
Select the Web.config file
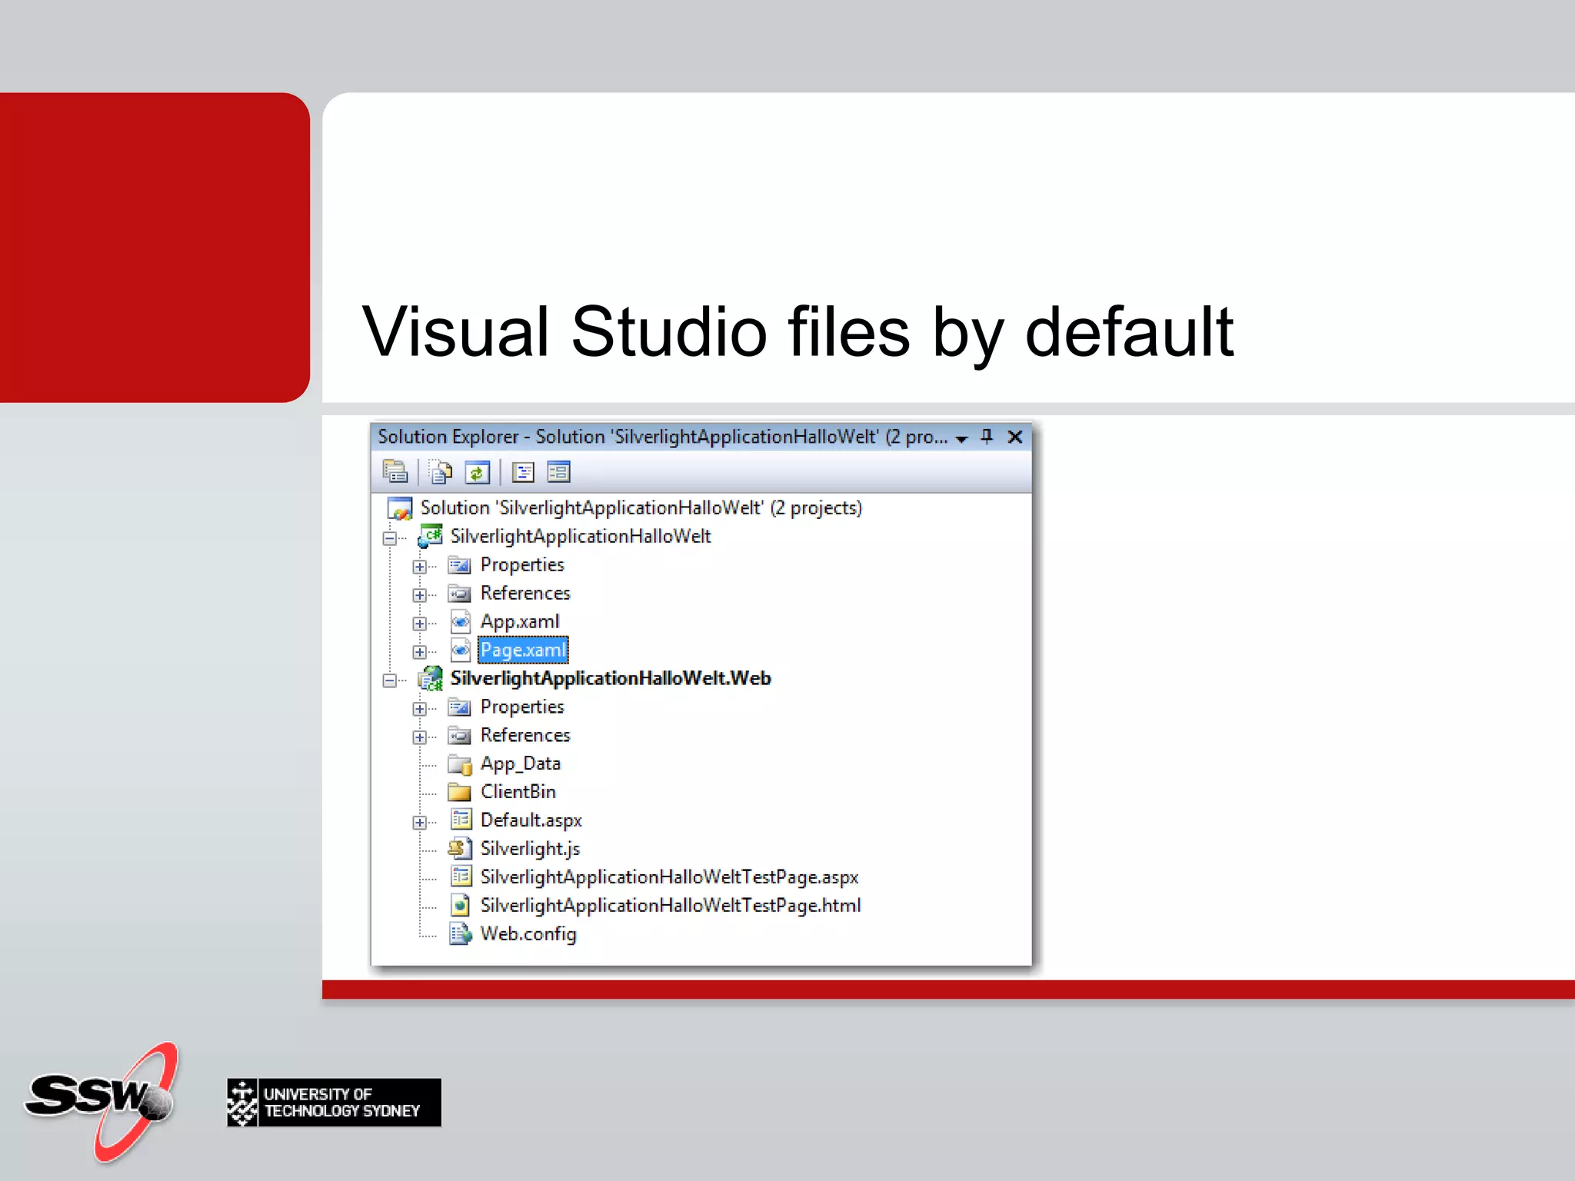(x=528, y=934)
